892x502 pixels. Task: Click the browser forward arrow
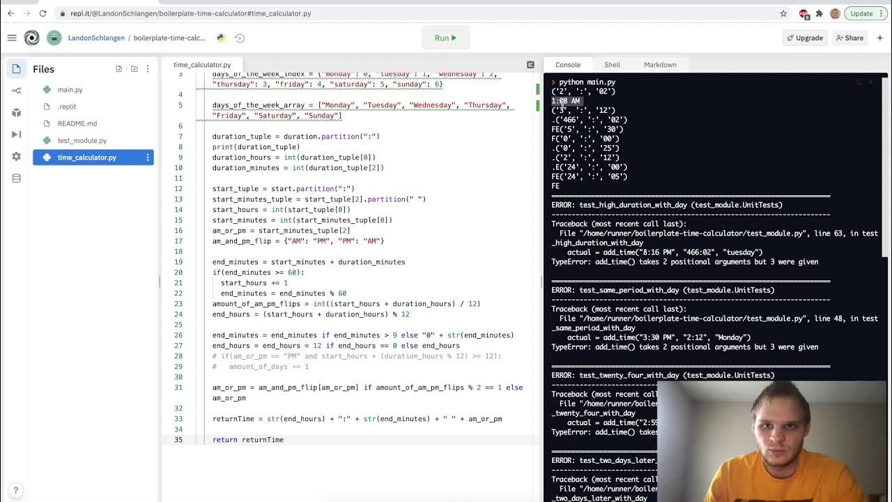point(26,13)
